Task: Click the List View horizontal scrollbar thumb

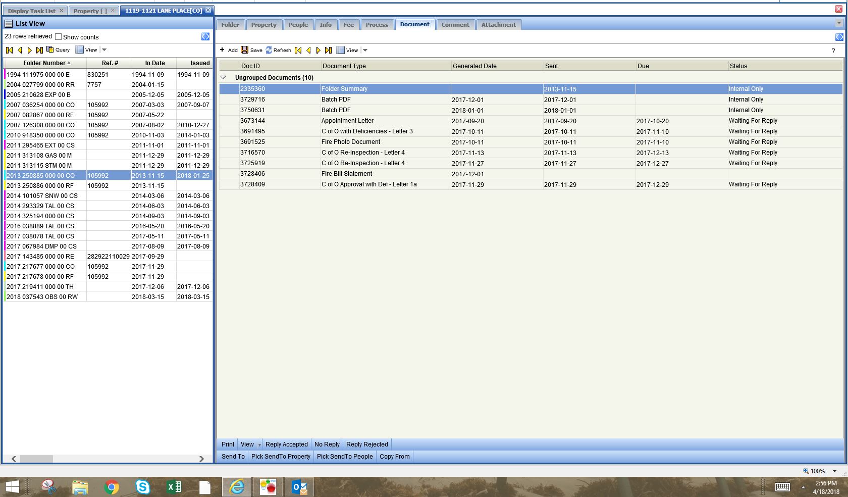Action: tap(36, 459)
